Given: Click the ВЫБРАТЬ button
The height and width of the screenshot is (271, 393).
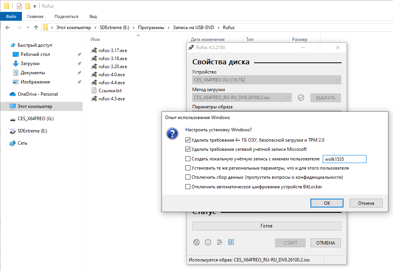Looking at the screenshot, I should pyautogui.click(x=325, y=98).
